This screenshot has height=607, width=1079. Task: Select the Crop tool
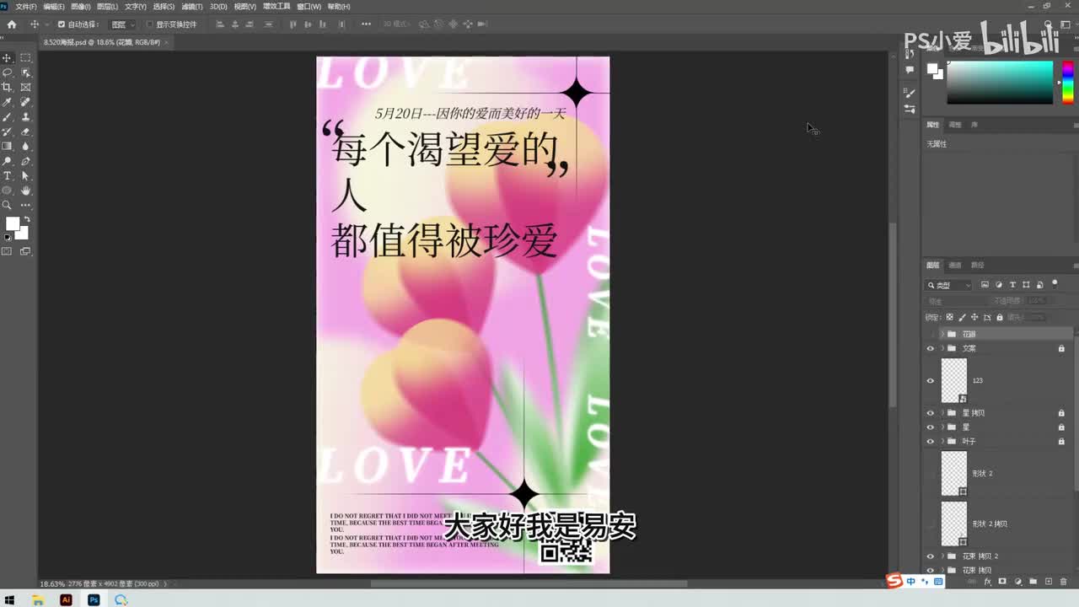click(x=8, y=87)
